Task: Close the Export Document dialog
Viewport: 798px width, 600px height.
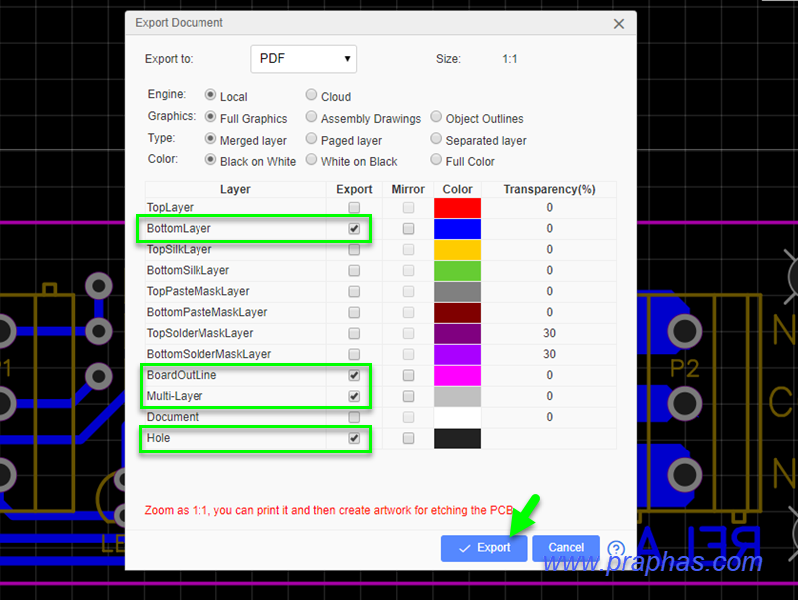Action: click(x=618, y=24)
